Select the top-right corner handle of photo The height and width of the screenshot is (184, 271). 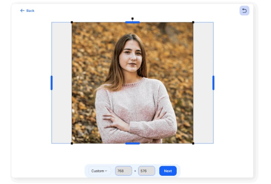click(x=193, y=22)
